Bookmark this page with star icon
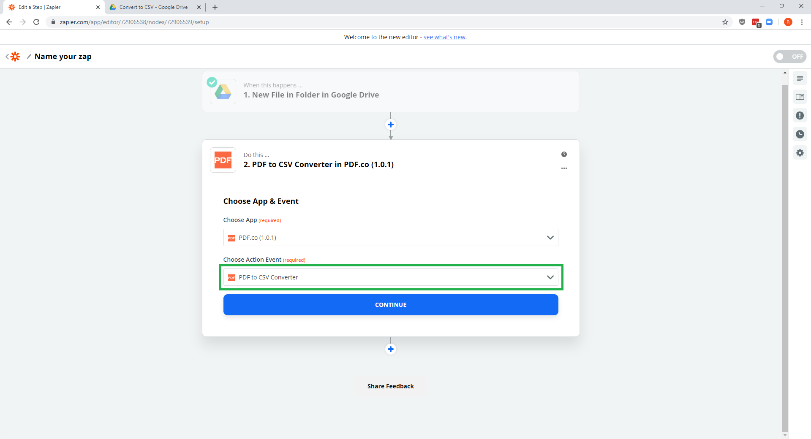 pos(725,22)
